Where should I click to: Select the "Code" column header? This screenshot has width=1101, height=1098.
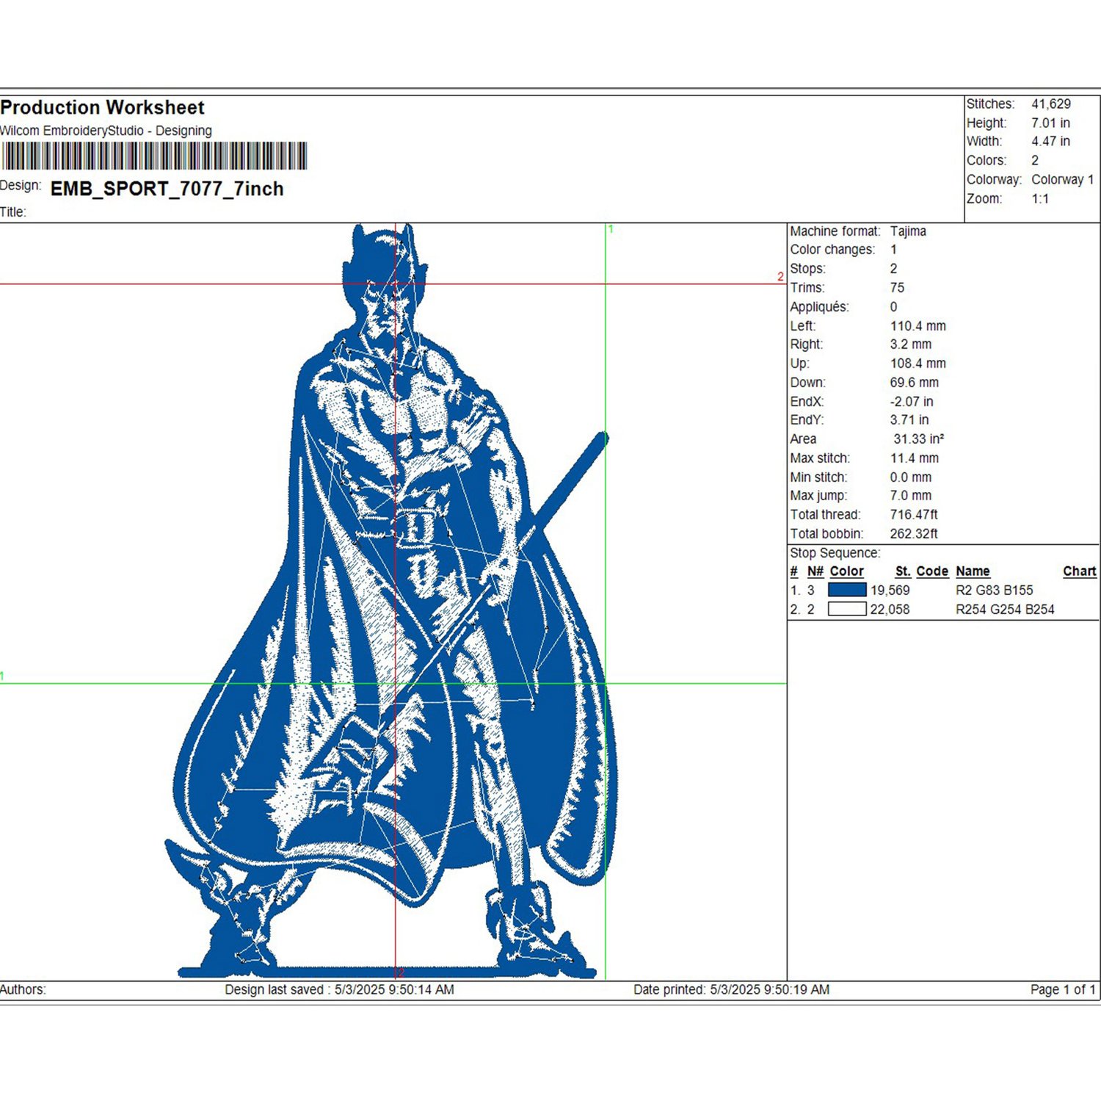click(932, 571)
